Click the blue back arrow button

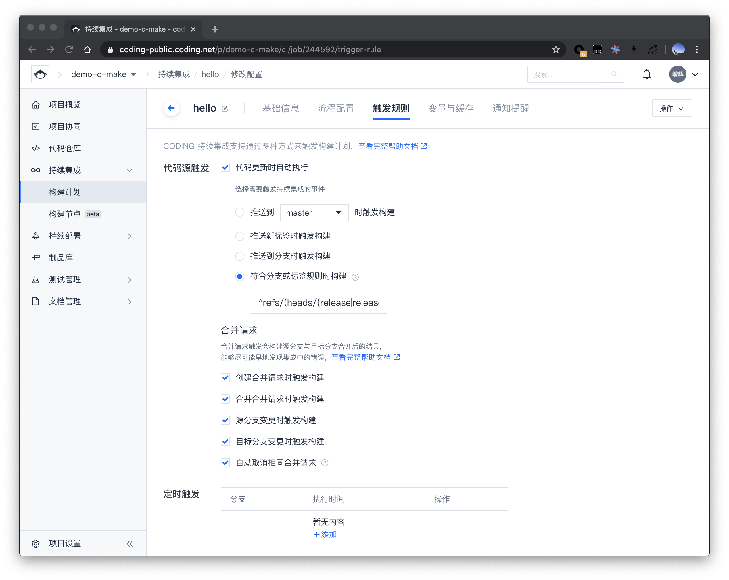coord(171,108)
